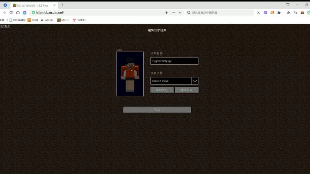Open the mobile favorites bookmark
This screenshot has height=174, width=310.
click(17, 20)
